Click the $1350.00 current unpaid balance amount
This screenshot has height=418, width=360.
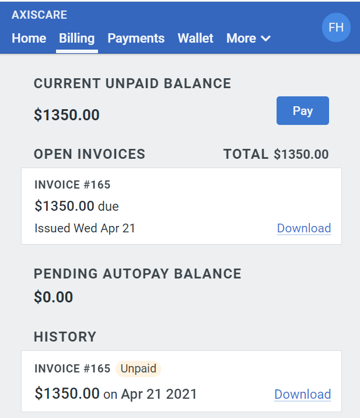pos(67,115)
